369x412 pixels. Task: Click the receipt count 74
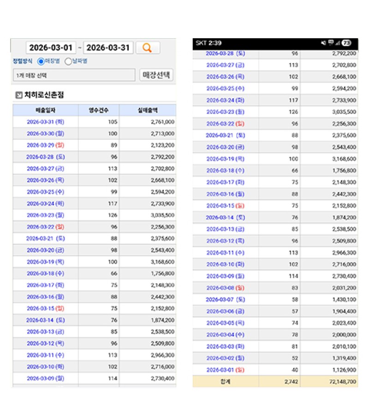295,323
